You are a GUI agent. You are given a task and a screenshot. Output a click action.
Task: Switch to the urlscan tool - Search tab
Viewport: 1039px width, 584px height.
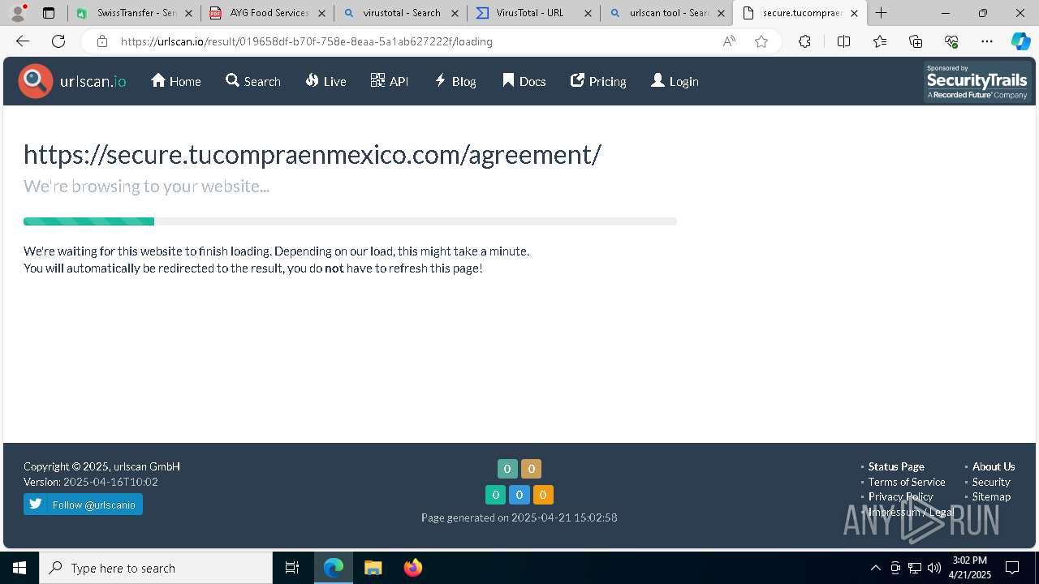666,13
